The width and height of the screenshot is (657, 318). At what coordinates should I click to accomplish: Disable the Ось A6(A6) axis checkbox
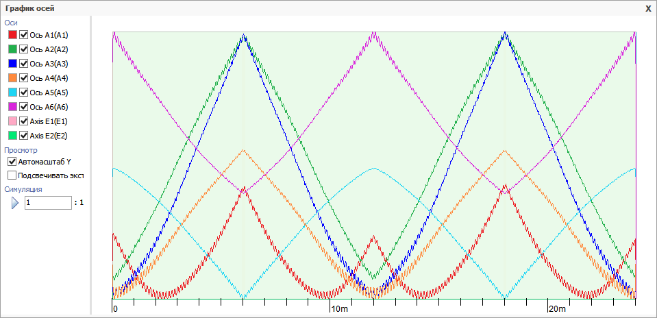[24, 107]
